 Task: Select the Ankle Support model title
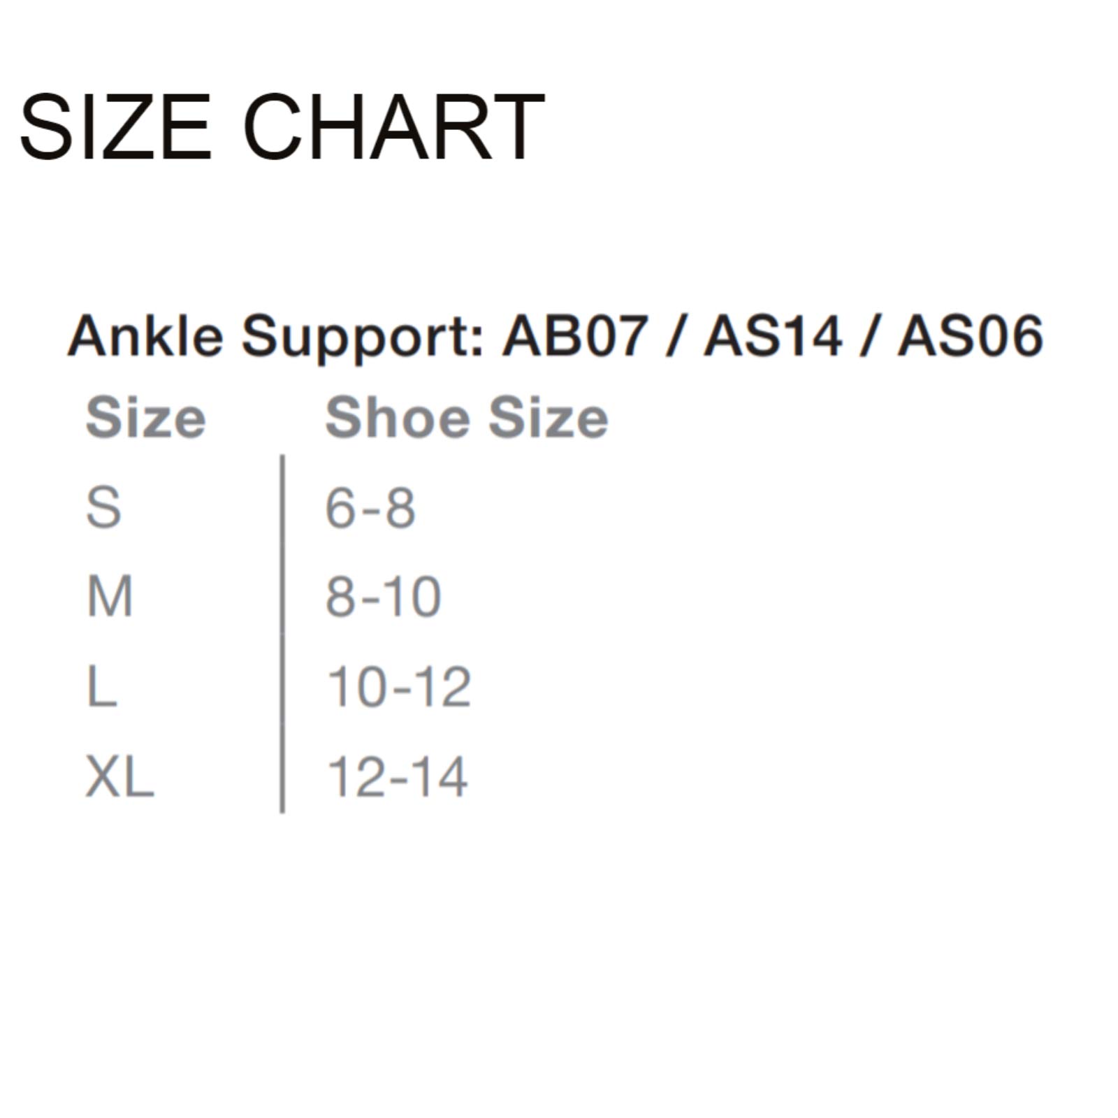coord(556,336)
